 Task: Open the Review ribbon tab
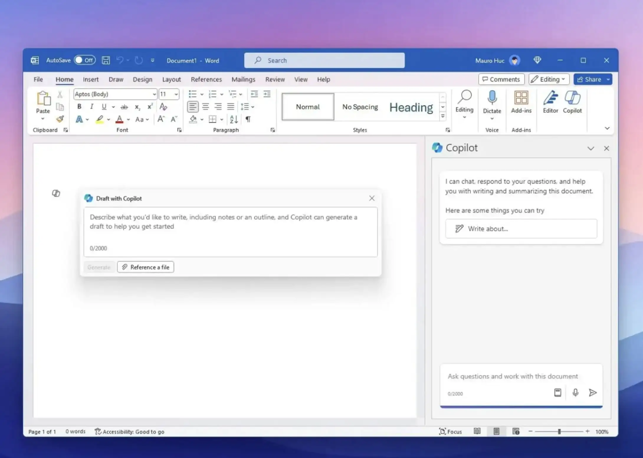[x=274, y=79]
